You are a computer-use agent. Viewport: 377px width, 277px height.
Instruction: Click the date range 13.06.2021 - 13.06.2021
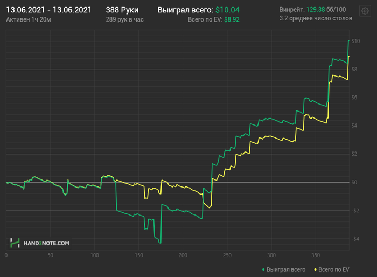49,10
